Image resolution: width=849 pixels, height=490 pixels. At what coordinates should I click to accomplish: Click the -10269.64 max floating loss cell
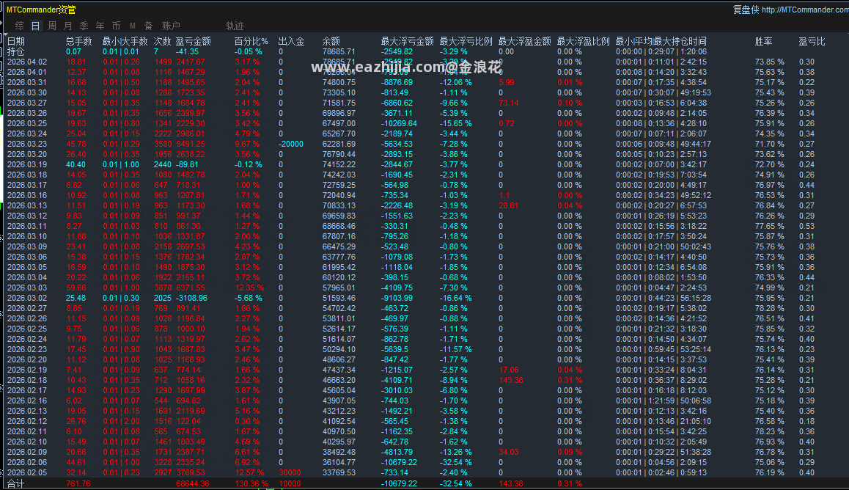[x=399, y=123]
